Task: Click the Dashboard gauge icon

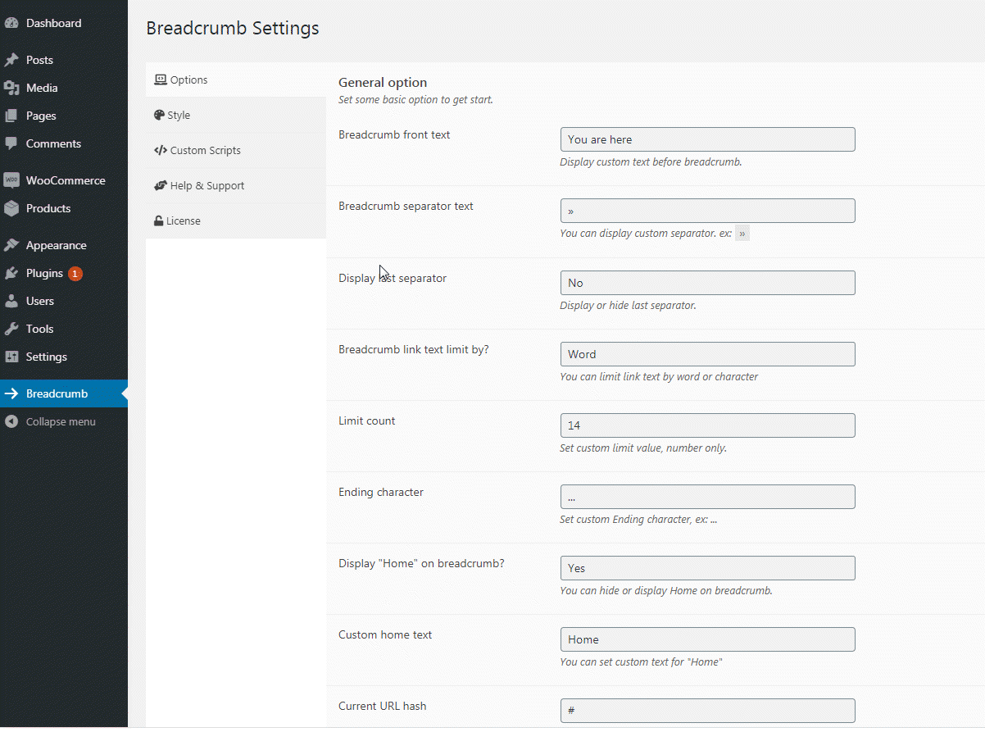Action: 11,24
